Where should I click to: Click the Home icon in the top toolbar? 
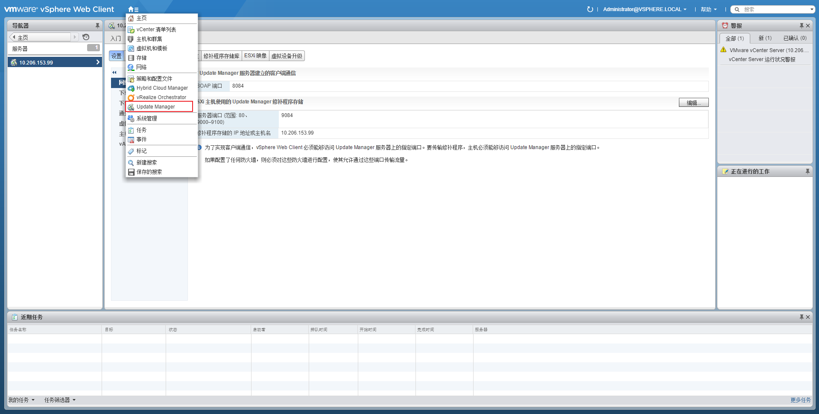coord(130,9)
